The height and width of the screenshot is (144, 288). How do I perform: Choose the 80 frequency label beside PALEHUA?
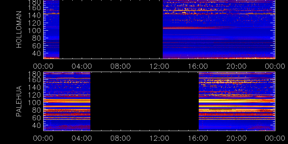coord(36,110)
